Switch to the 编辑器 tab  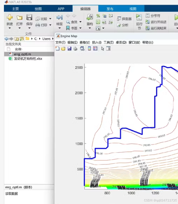(85, 9)
